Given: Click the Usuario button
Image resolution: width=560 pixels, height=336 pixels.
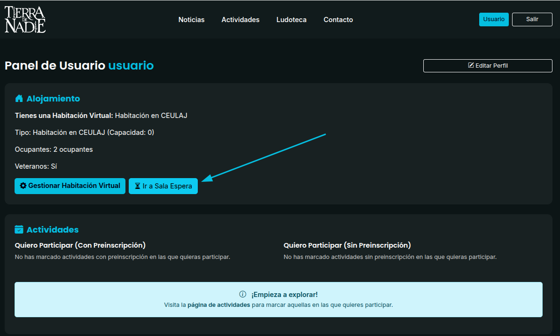Looking at the screenshot, I should click(x=494, y=19).
